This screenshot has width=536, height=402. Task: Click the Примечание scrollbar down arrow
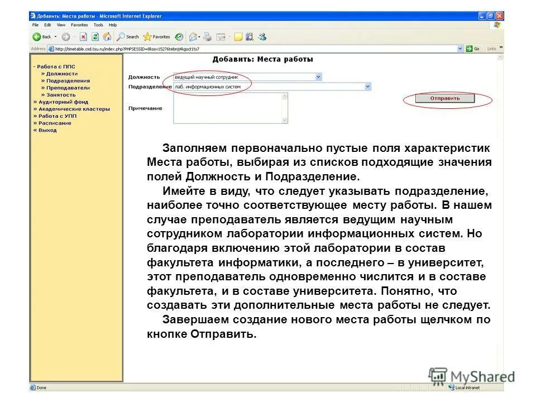(x=284, y=119)
